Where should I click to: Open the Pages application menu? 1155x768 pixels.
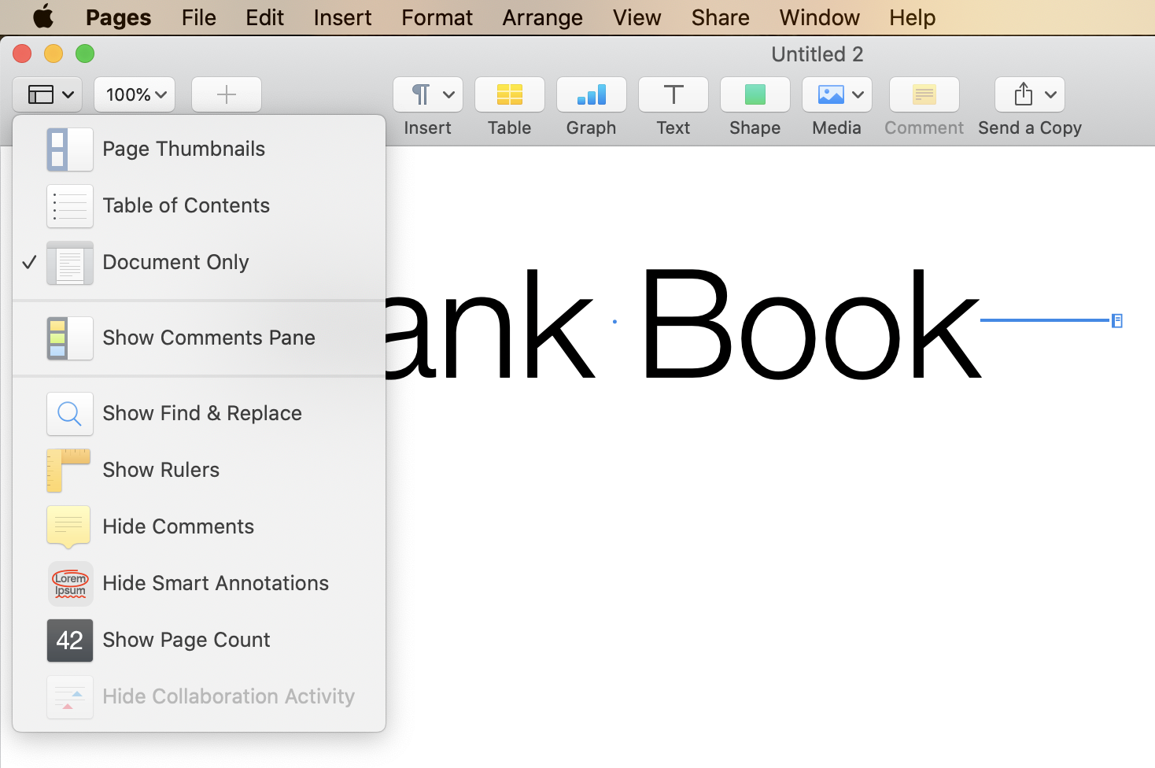[118, 17]
